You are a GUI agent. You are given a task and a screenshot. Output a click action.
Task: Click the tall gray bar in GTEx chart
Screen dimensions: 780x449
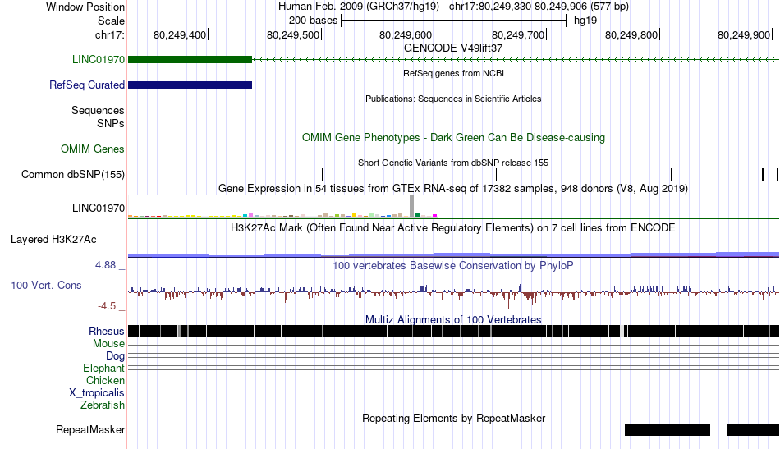point(412,206)
